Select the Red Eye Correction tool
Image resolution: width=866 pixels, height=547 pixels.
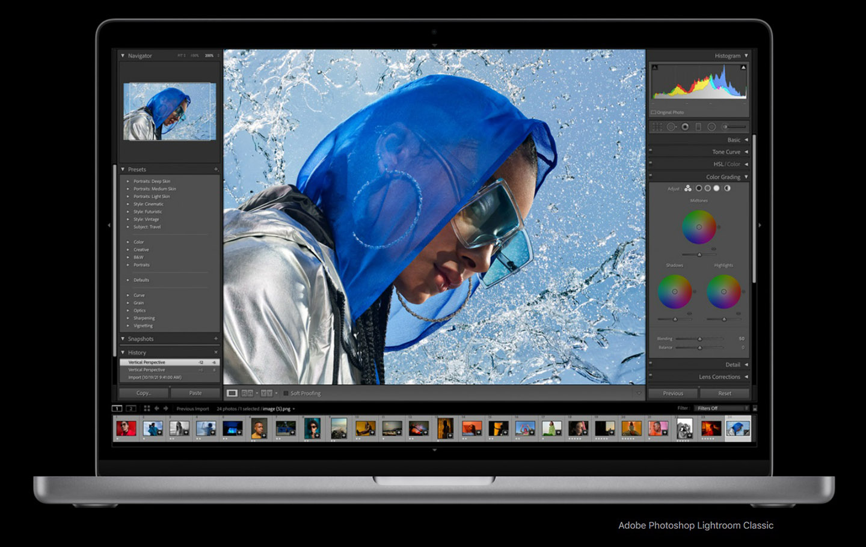tap(684, 127)
